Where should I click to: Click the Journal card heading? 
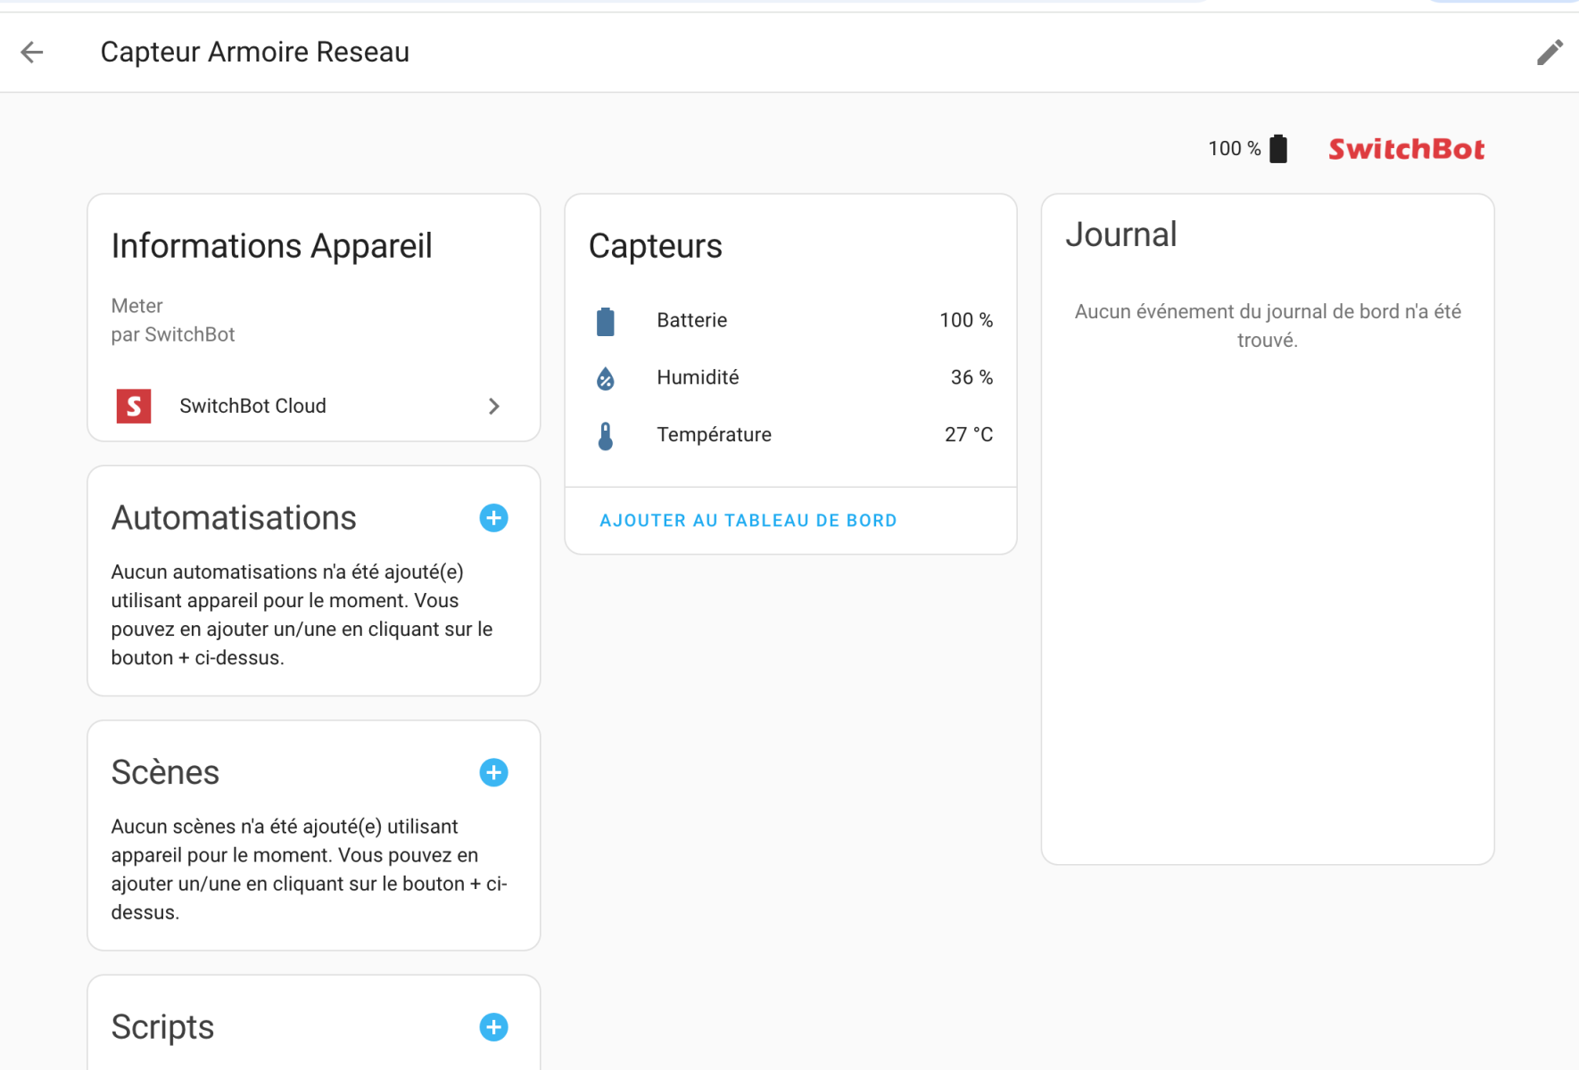pos(1121,235)
